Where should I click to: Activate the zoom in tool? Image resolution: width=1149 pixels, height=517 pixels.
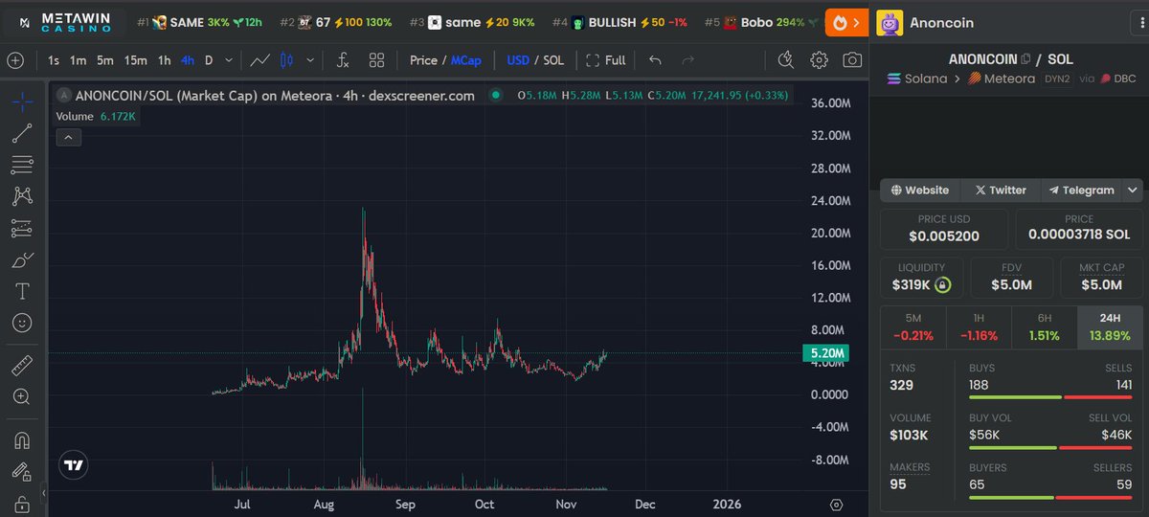pyautogui.click(x=22, y=396)
